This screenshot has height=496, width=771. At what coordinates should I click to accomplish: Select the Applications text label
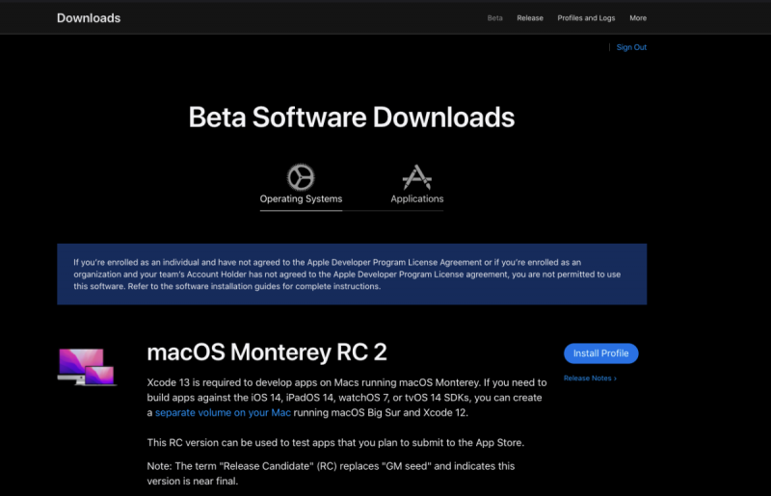click(417, 199)
